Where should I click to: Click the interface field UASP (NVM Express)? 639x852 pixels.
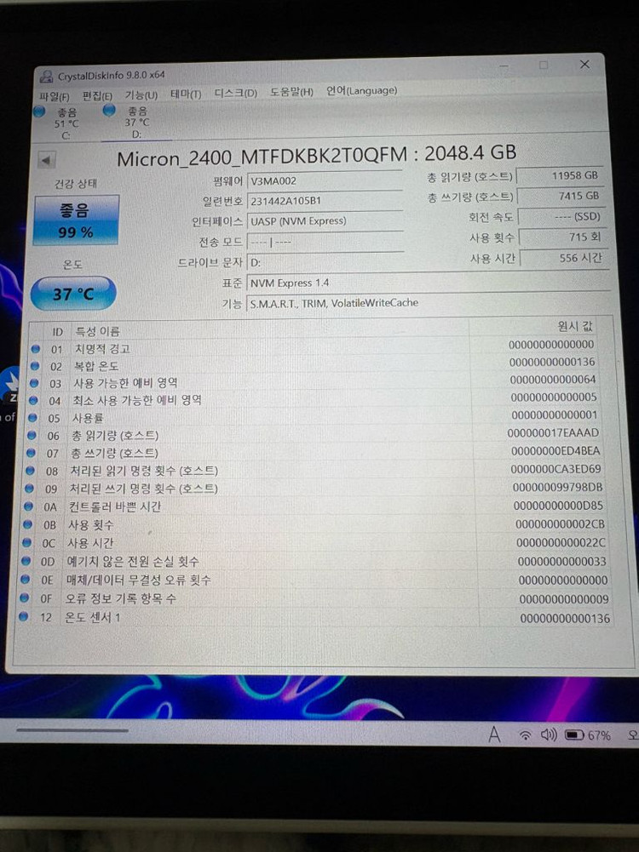point(325,220)
